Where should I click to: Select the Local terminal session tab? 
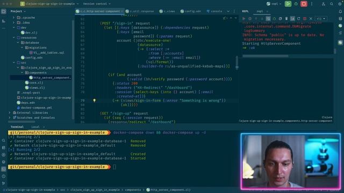(35, 127)
